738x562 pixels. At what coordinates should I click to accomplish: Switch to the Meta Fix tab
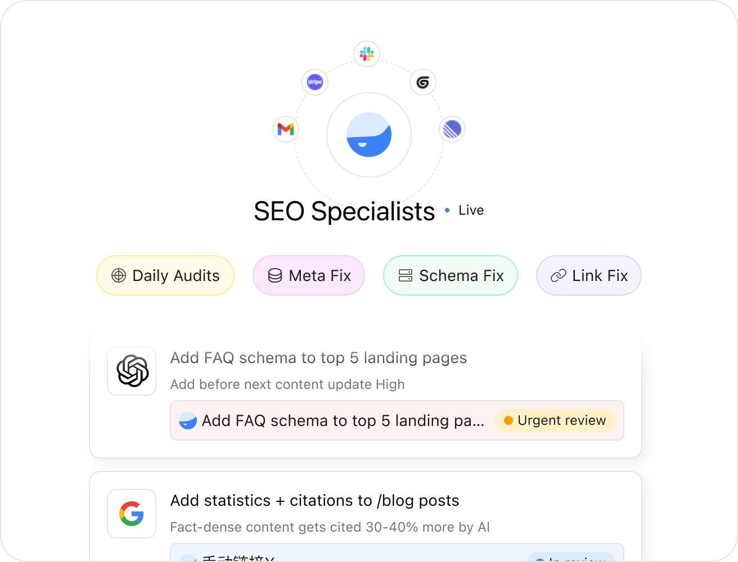pyautogui.click(x=308, y=275)
